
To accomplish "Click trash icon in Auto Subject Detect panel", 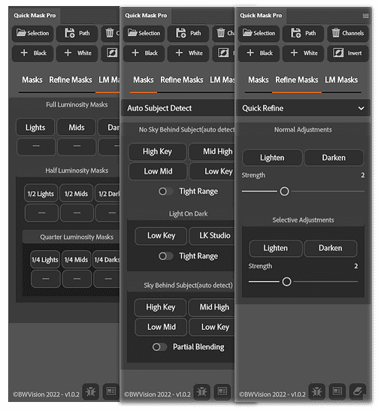I will 221,33.
